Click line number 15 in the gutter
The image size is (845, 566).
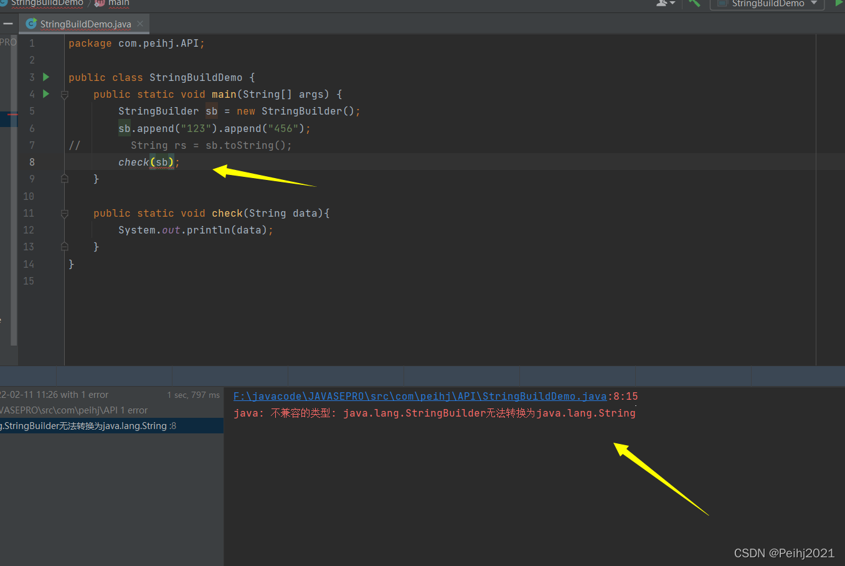tap(29, 281)
